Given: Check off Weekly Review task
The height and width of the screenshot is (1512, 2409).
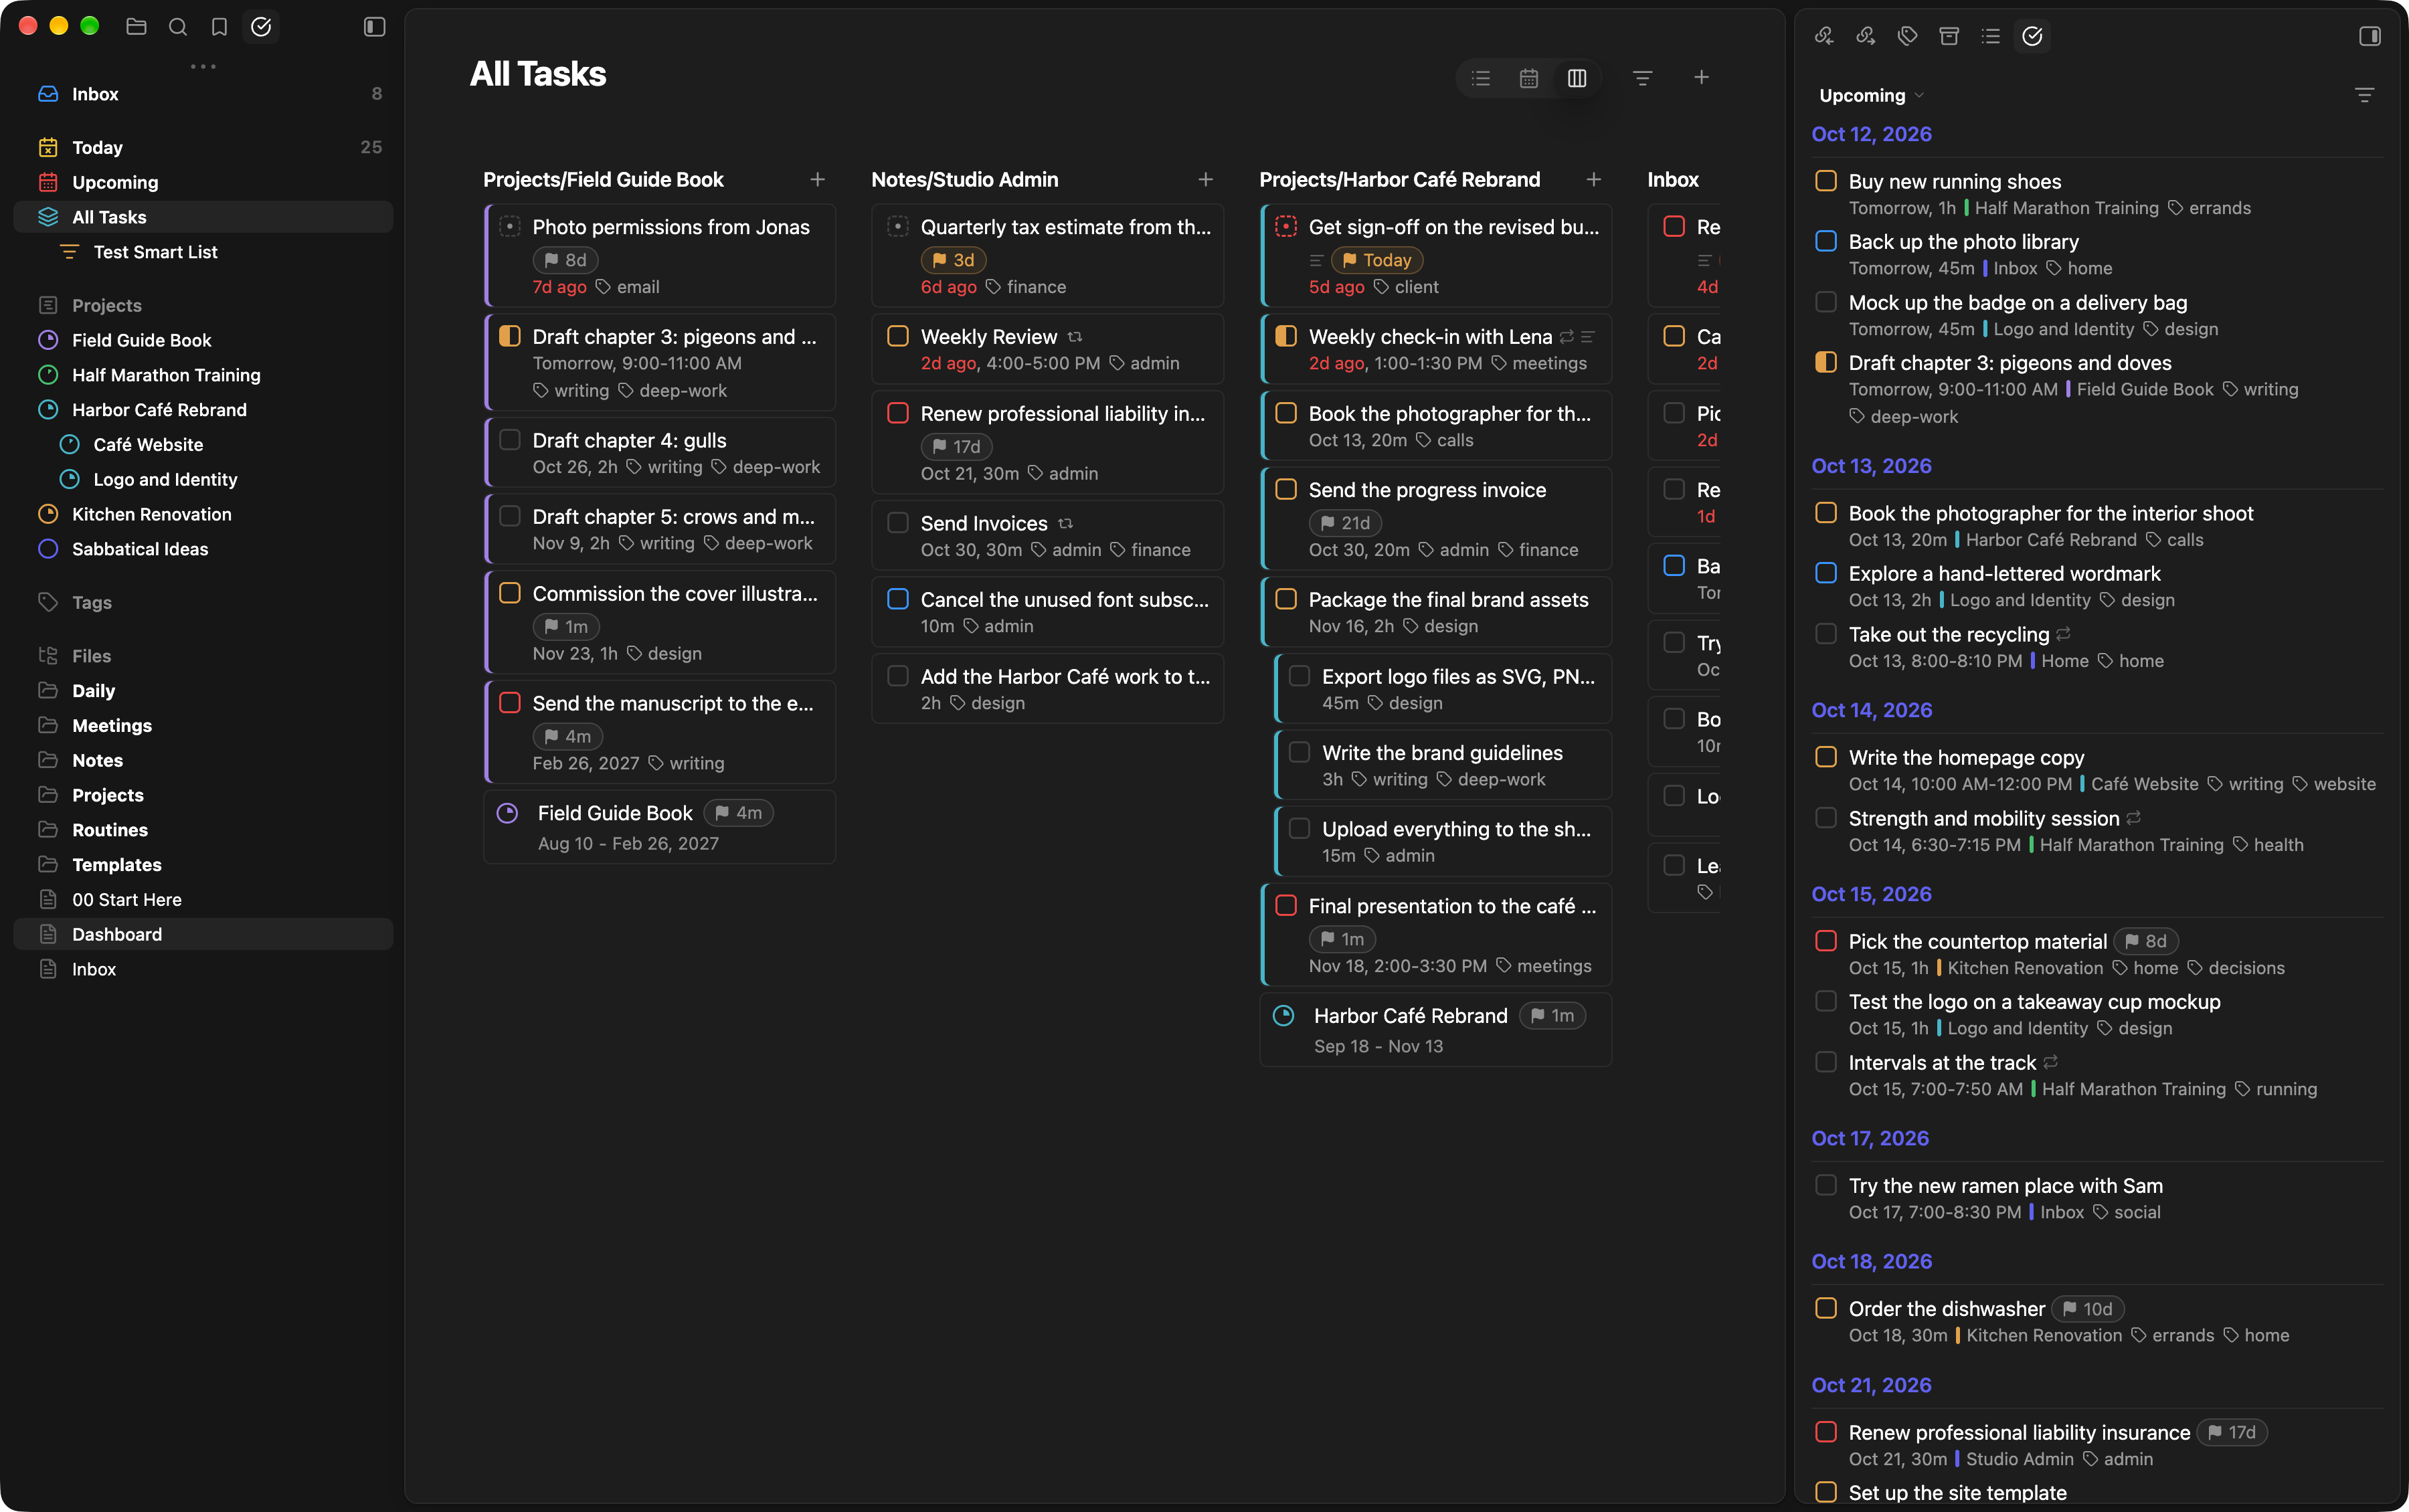Looking at the screenshot, I should click(898, 336).
